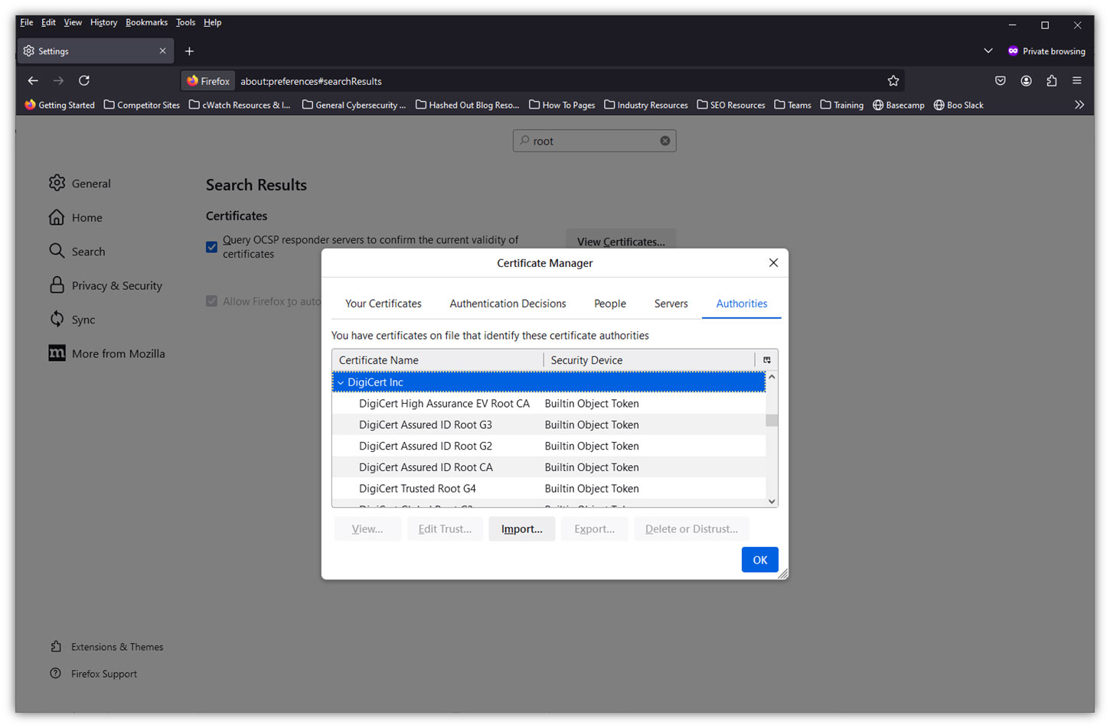Click the Allow Firefox to auto checkbox
The width and height of the screenshot is (1110, 728).
click(211, 301)
